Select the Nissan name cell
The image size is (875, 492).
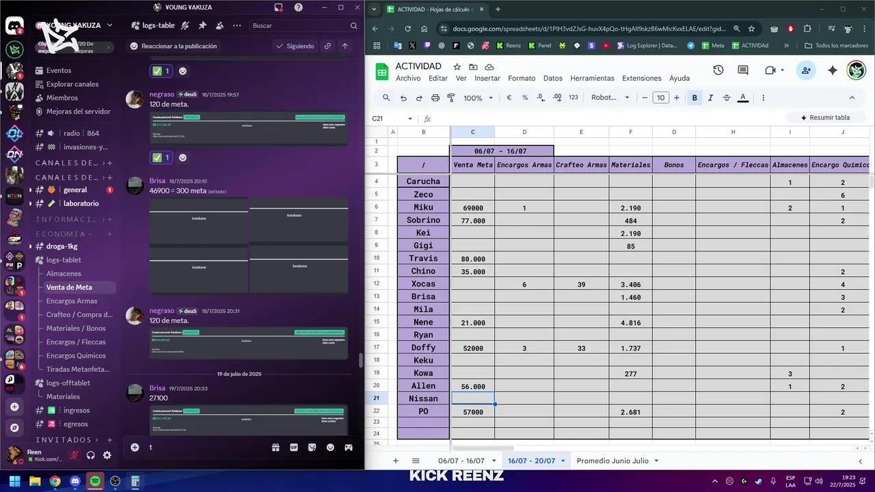click(423, 398)
